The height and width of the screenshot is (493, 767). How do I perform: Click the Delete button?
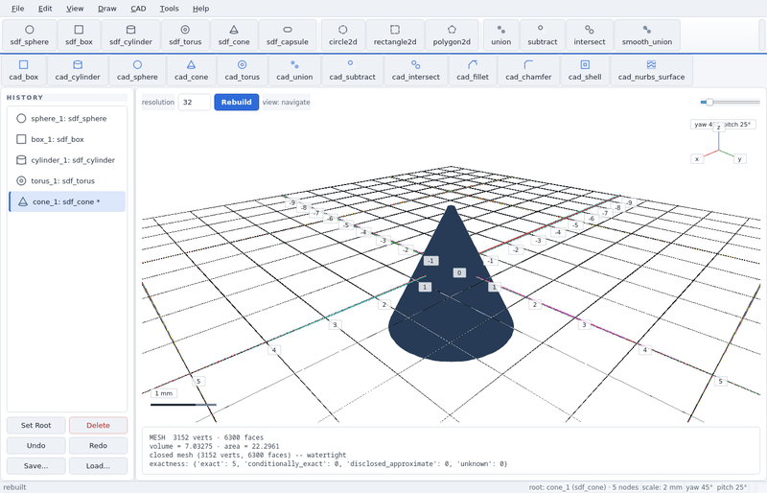click(x=98, y=425)
